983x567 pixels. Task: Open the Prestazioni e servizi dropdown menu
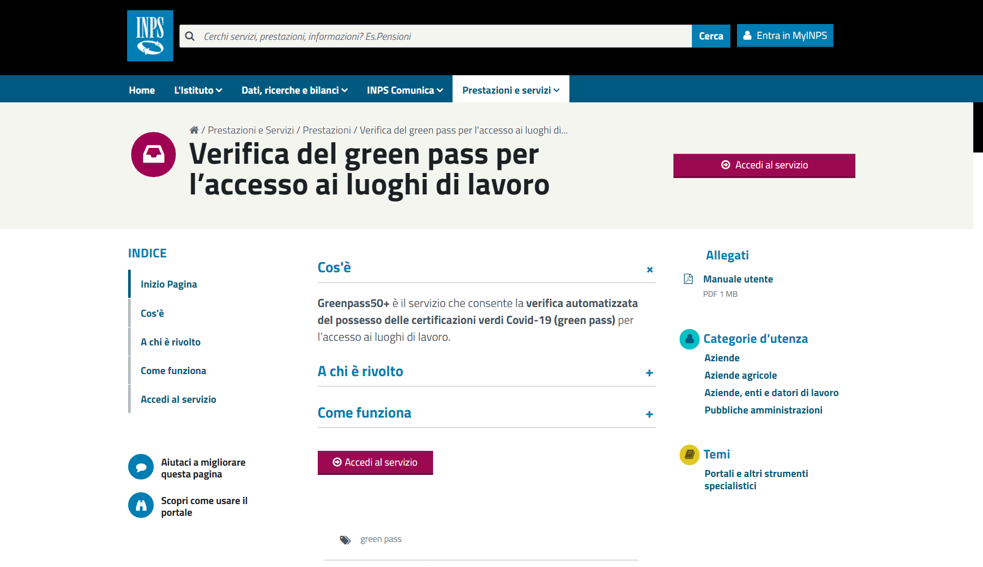tap(510, 90)
